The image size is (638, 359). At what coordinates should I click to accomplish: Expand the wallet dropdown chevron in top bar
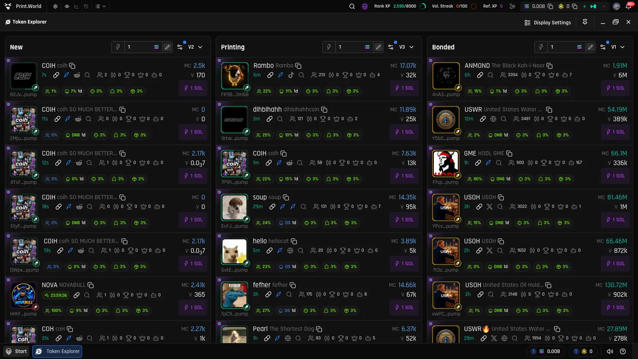604,6
